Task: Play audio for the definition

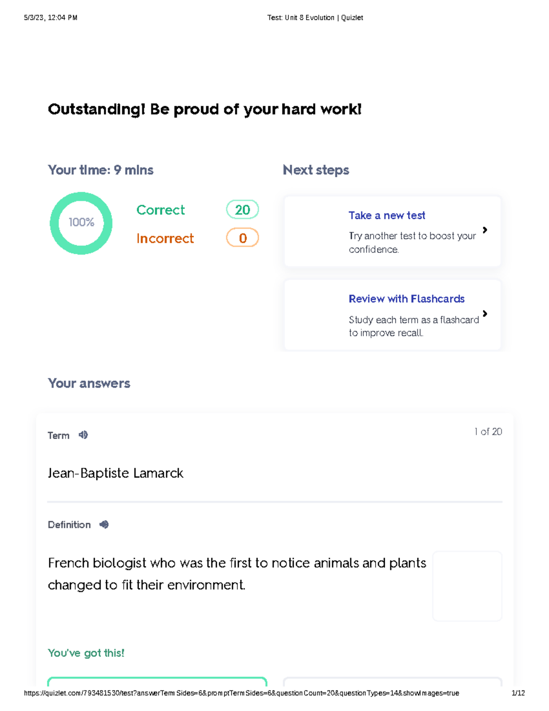Action: [x=103, y=525]
